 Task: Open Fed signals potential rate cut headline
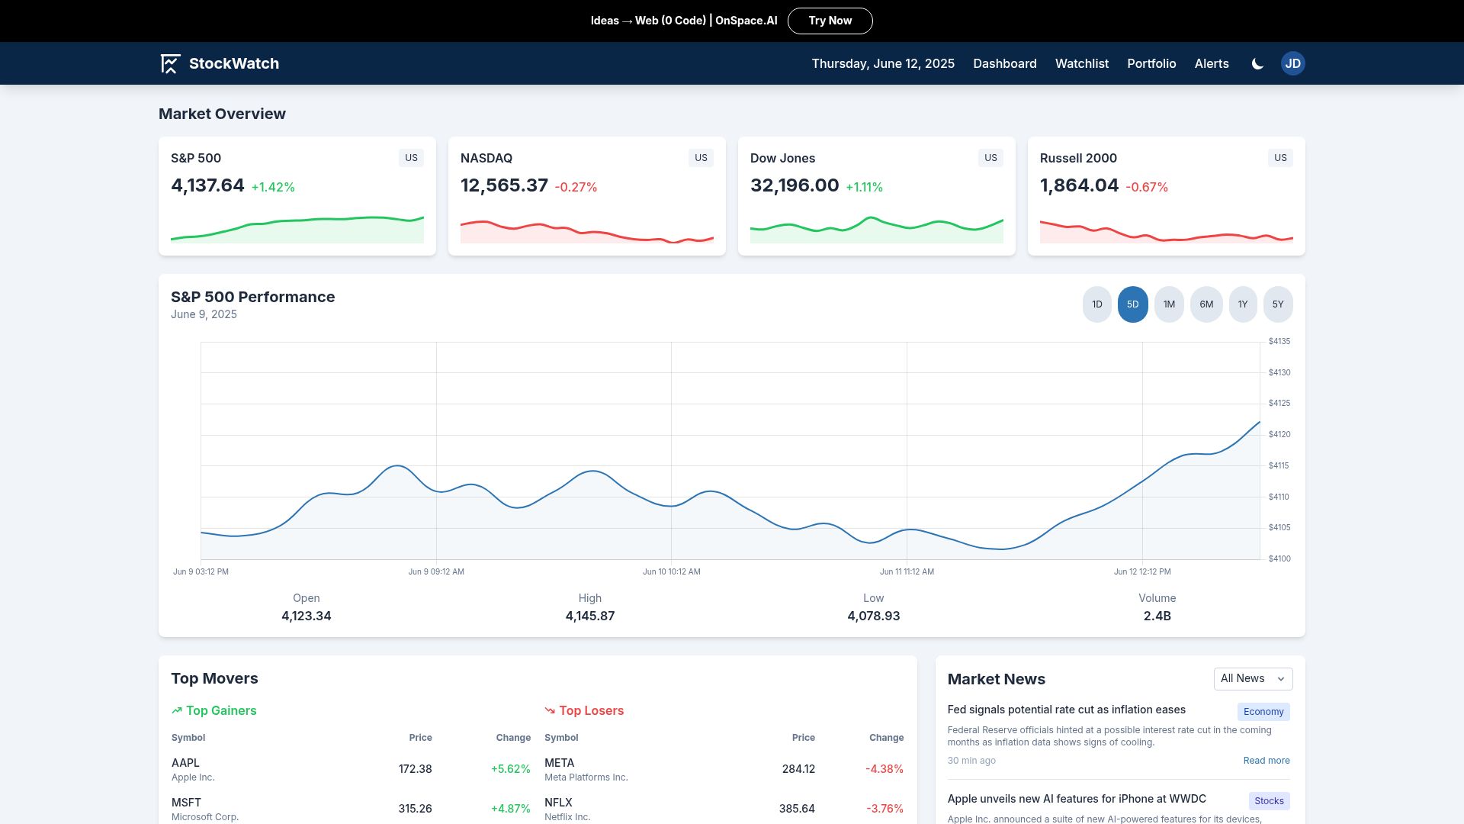pyautogui.click(x=1066, y=710)
